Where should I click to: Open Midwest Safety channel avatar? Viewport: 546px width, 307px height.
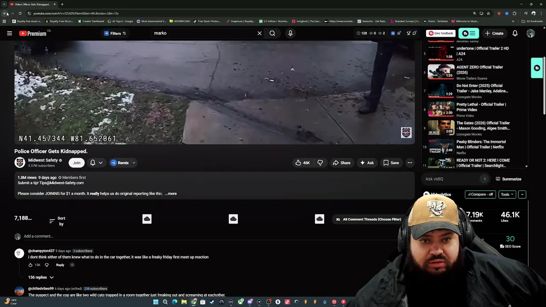[20, 162]
